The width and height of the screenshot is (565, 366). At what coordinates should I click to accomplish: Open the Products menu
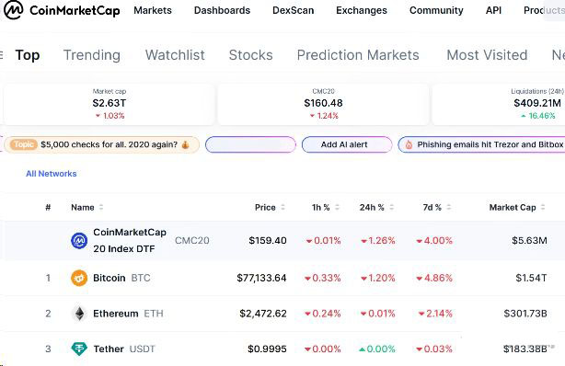pos(544,10)
